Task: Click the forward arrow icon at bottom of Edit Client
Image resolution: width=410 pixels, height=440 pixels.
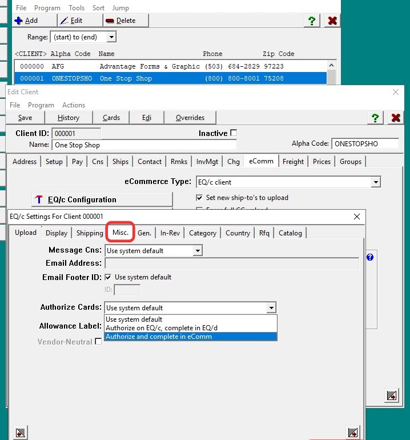Action: tap(392, 395)
